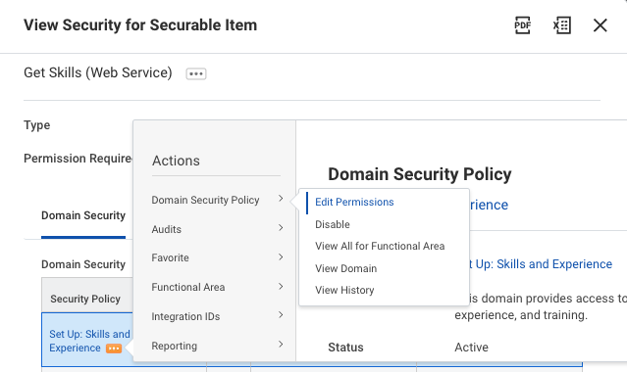
Task: Click the Active status value
Action: 471,348
